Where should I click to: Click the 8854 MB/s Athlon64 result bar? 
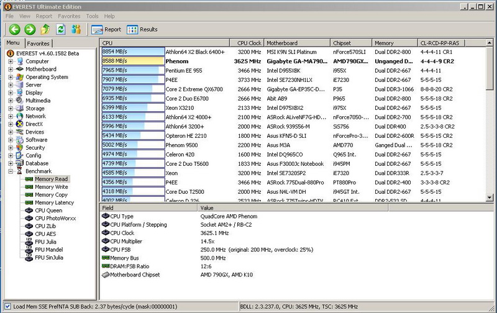133,52
